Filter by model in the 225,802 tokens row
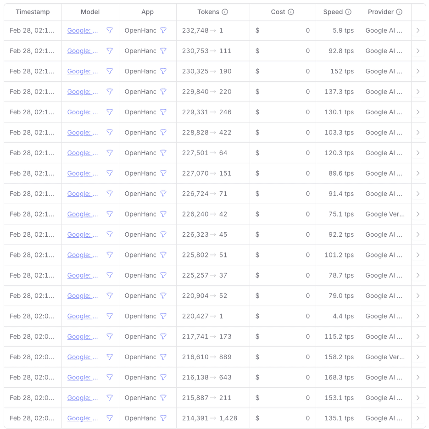This screenshot has height=429, width=429. tap(110, 255)
